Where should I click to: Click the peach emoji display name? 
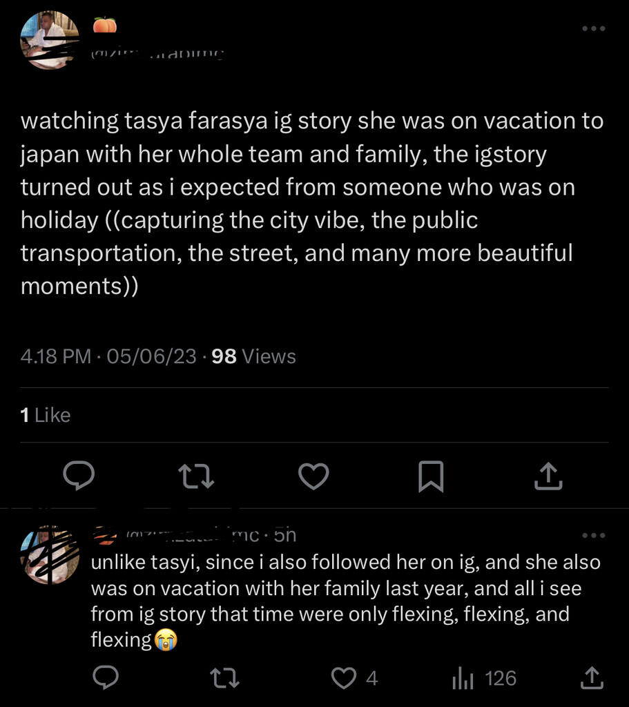tap(105, 26)
